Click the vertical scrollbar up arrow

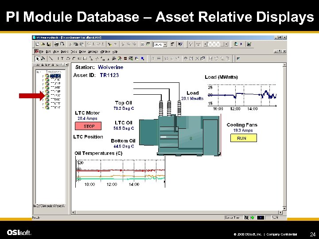click(x=284, y=65)
